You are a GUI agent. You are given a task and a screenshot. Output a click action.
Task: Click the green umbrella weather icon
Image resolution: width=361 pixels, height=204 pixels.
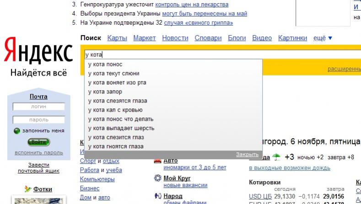[x=276, y=157]
